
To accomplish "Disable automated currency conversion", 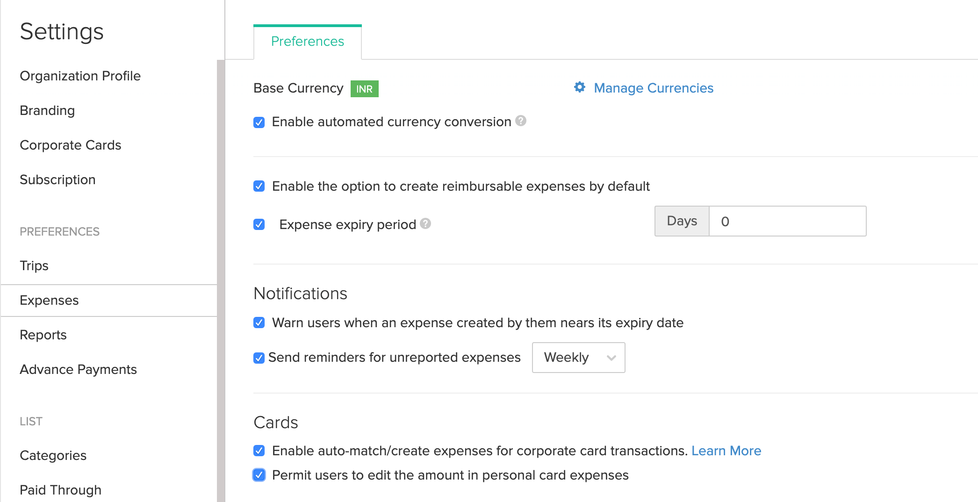I will pyautogui.click(x=259, y=122).
